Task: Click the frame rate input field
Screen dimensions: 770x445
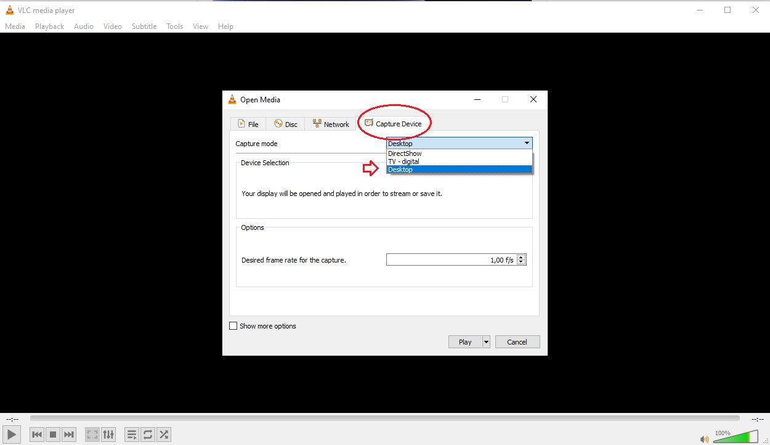Action: coord(452,260)
